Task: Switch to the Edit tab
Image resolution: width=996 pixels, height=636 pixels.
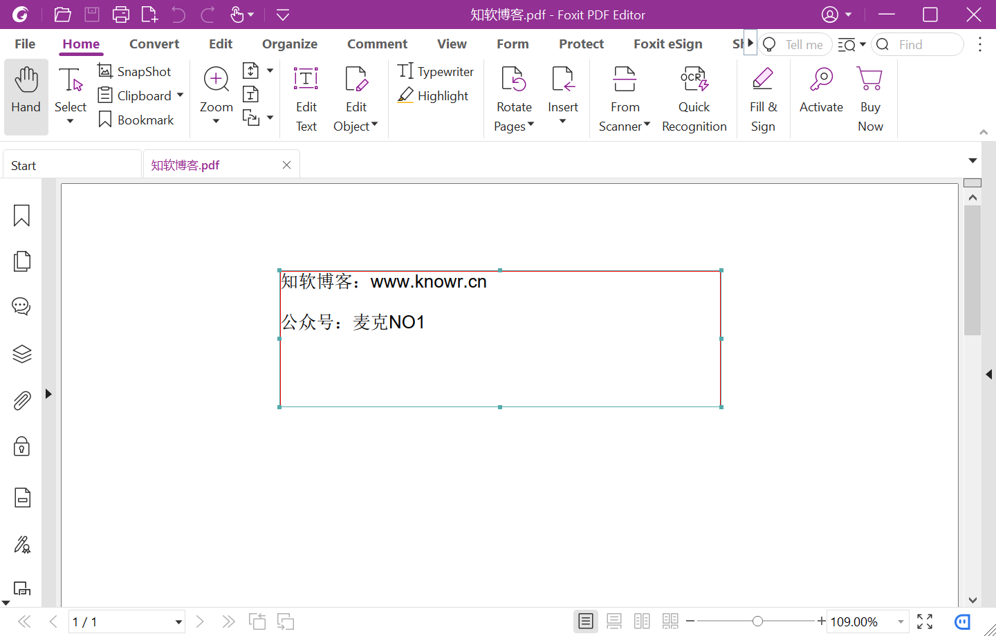Action: pyautogui.click(x=221, y=44)
